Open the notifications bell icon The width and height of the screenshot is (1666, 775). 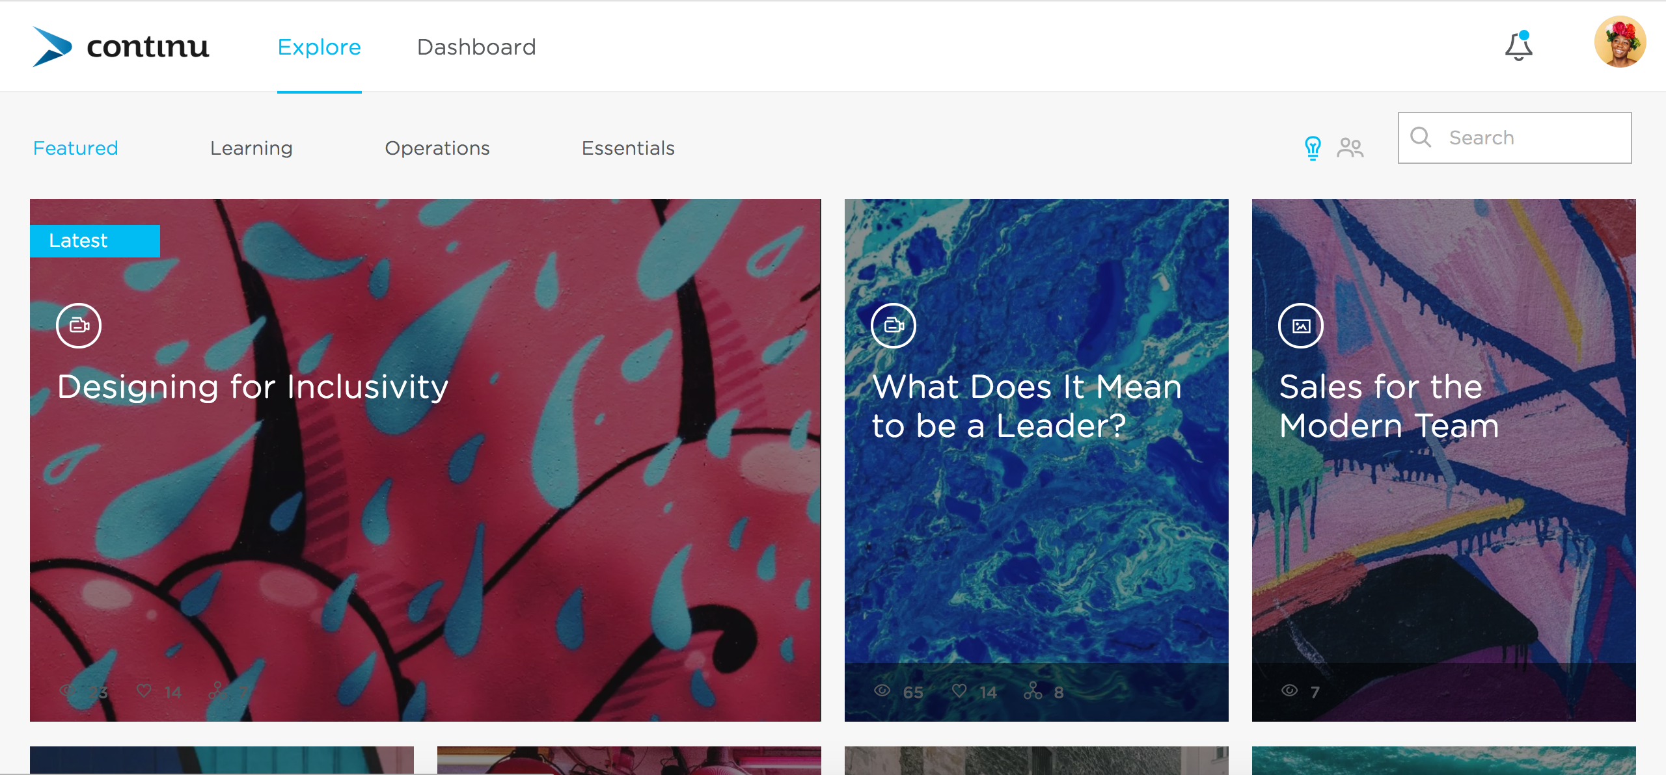click(1518, 46)
